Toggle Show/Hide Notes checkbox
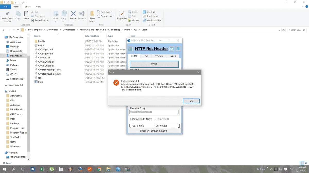Screen dimensions: 309x173 click(x=131, y=119)
